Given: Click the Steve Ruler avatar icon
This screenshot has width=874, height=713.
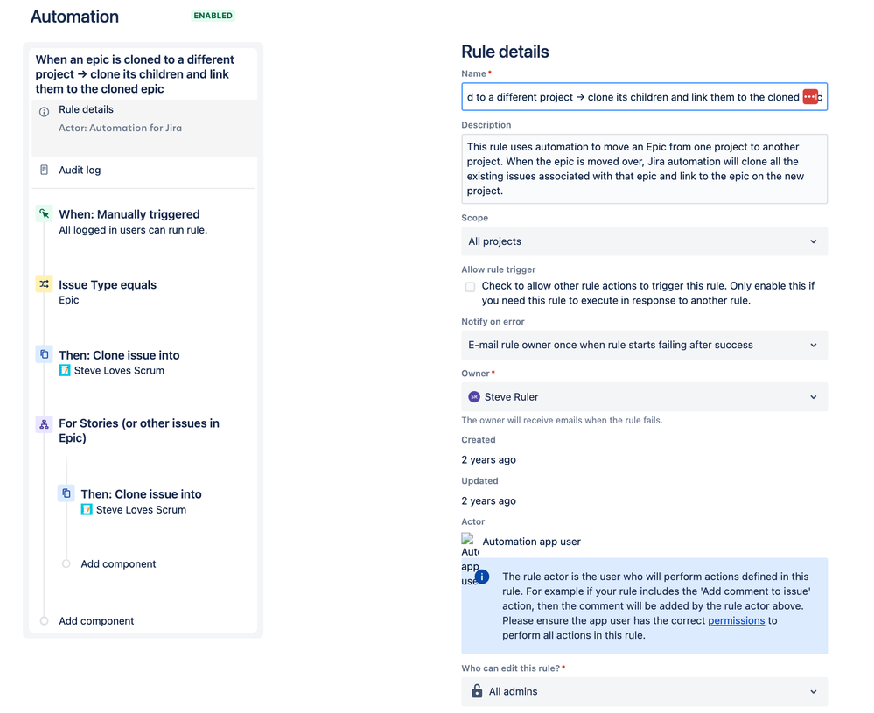Looking at the screenshot, I should pos(474,397).
